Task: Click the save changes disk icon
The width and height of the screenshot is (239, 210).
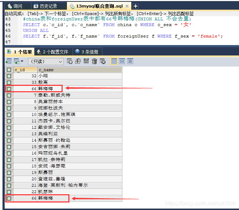Action: [x=86, y=61]
